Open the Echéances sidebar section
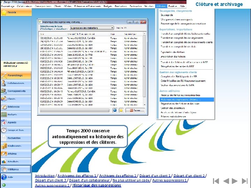This screenshot has width=251, height=188. click(x=16, y=107)
